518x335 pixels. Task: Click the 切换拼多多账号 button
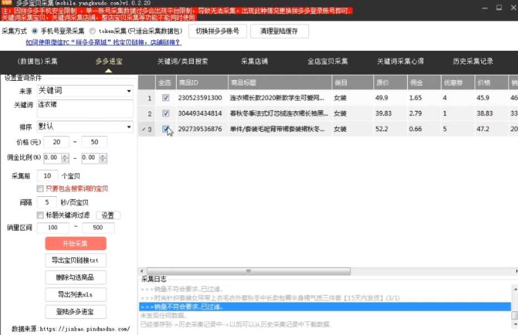click(x=217, y=31)
